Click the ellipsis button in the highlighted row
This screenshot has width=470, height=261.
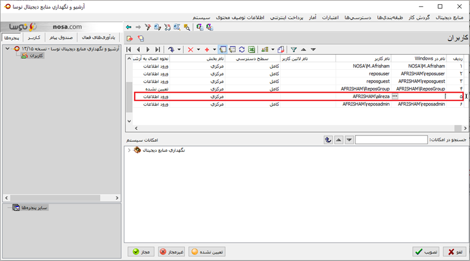pos(395,96)
